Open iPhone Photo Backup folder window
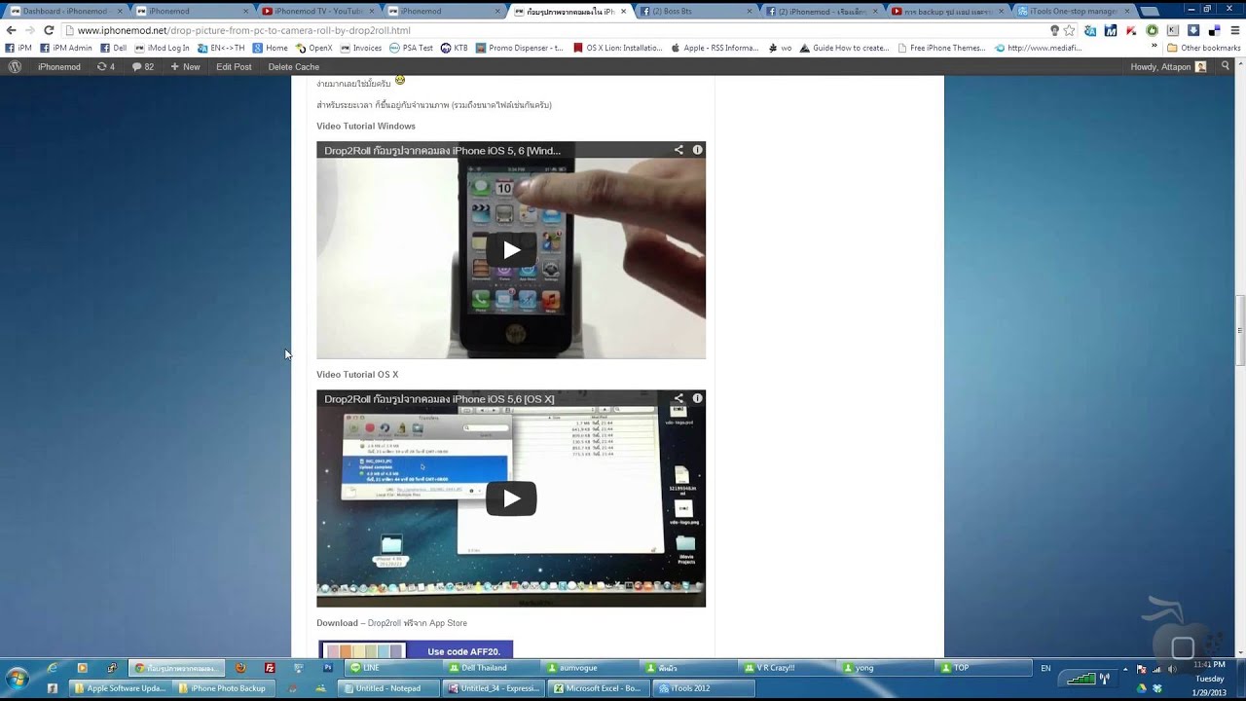 click(x=226, y=688)
